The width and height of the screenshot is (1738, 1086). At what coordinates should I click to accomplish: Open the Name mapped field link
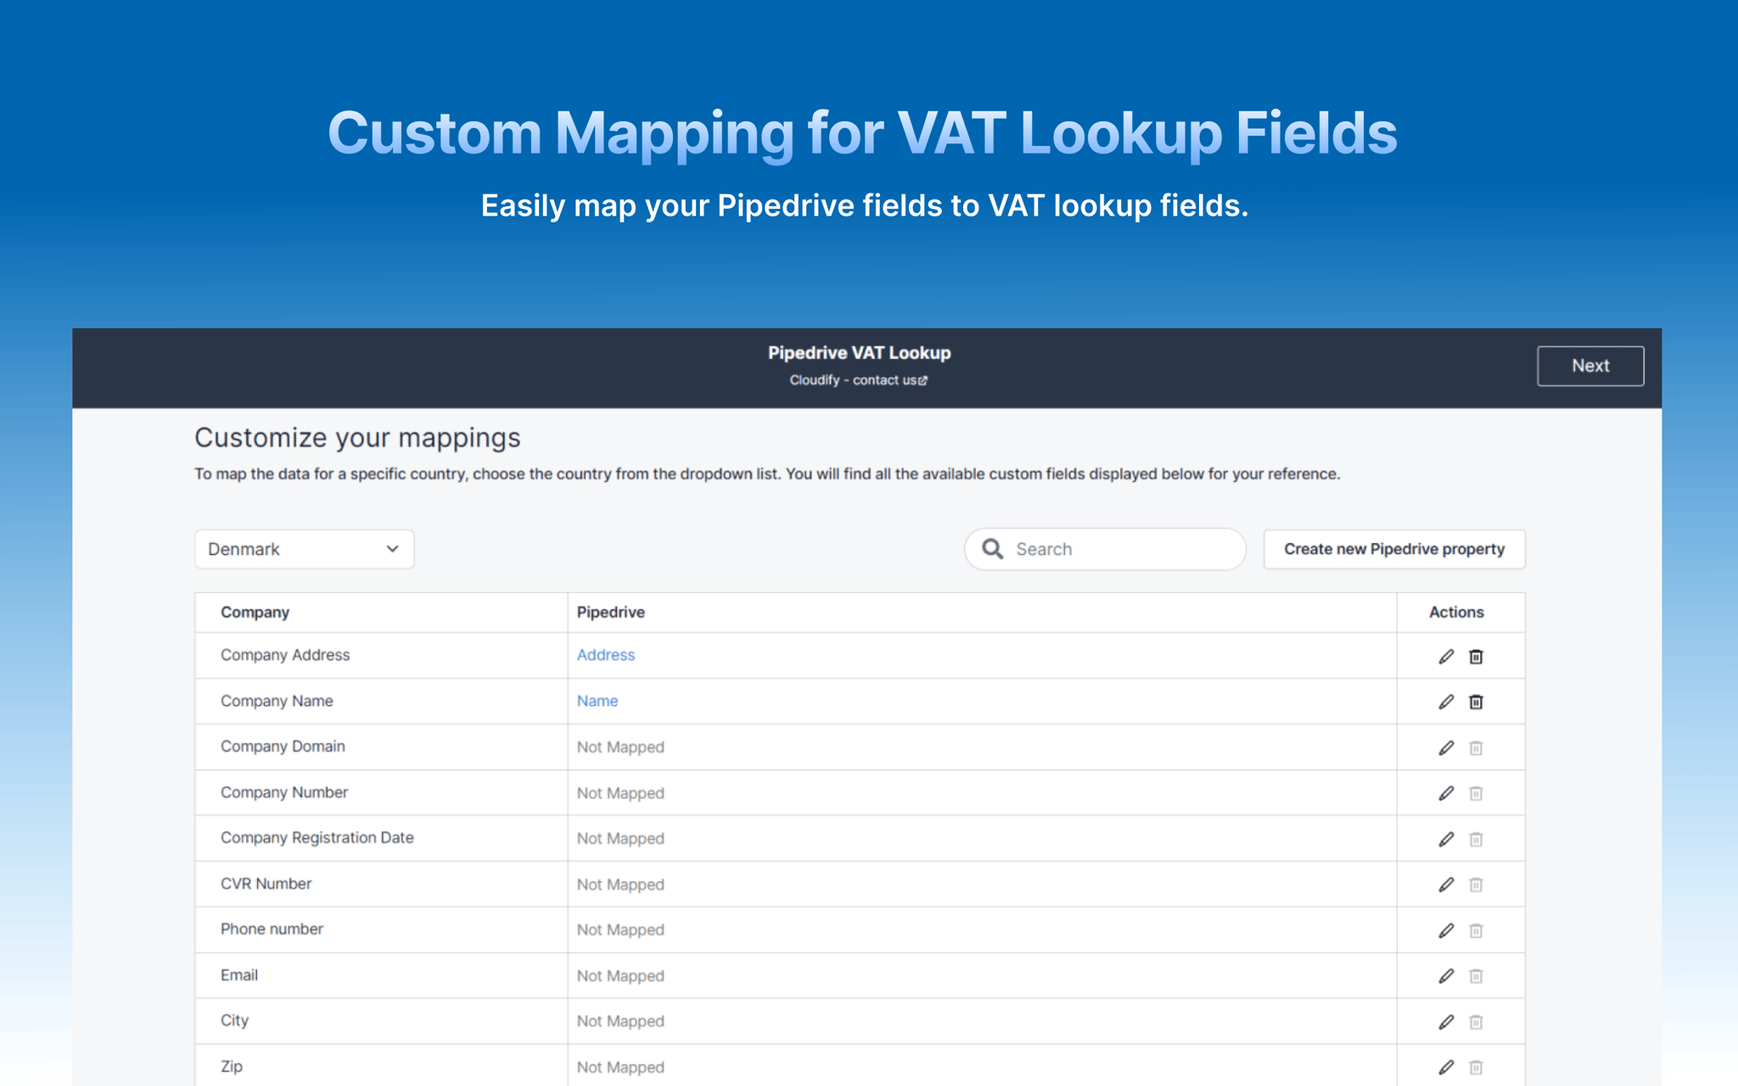pos(597,701)
